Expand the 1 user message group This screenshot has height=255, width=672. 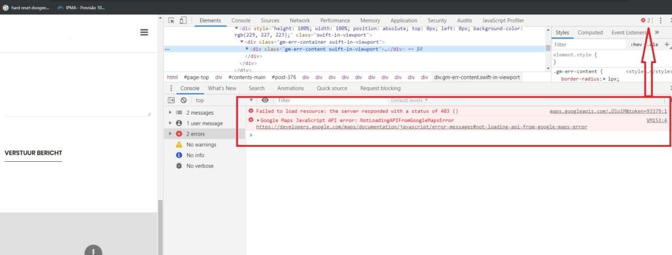coord(170,123)
